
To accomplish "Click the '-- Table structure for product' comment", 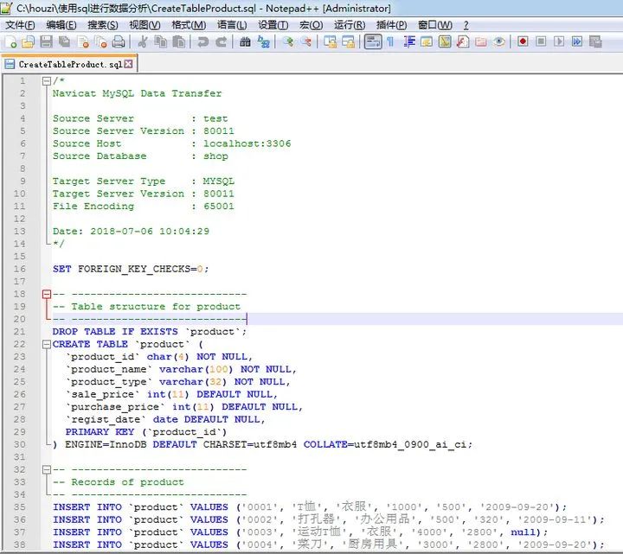I will pos(146,307).
